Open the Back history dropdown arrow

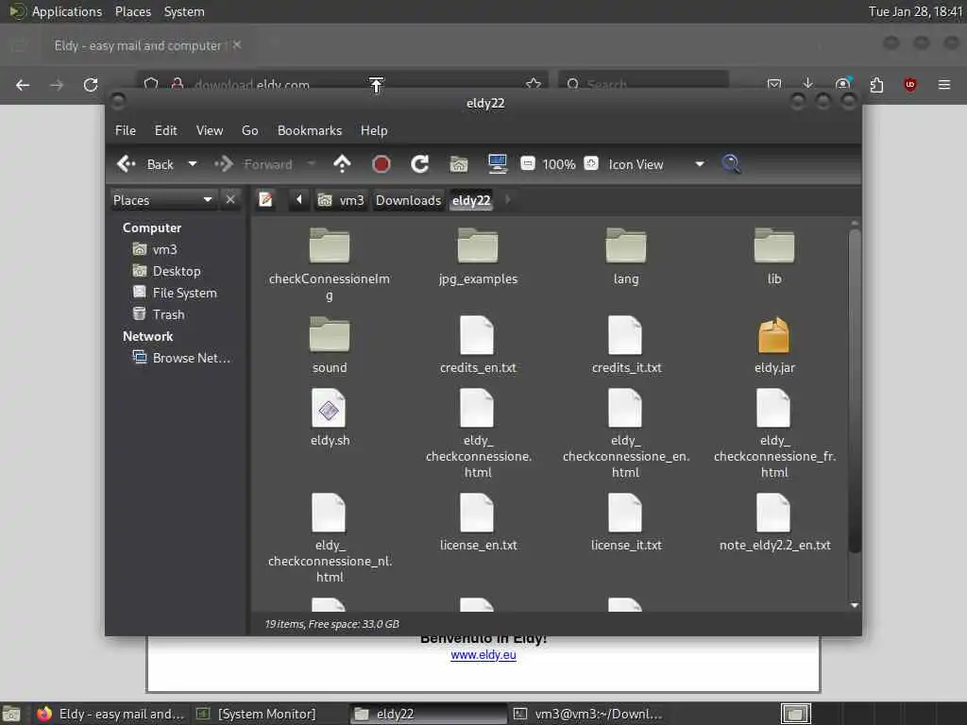[193, 164]
